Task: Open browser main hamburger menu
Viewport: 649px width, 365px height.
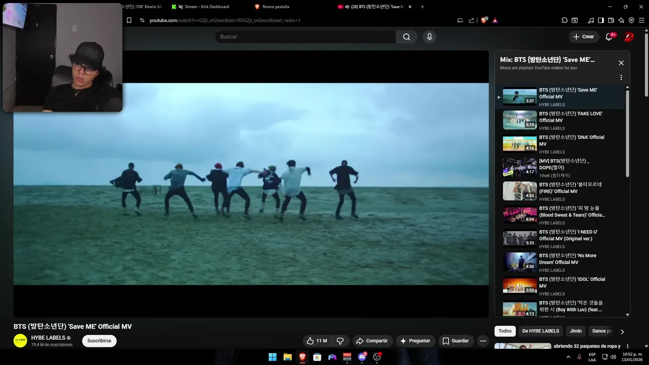Action: click(x=641, y=20)
